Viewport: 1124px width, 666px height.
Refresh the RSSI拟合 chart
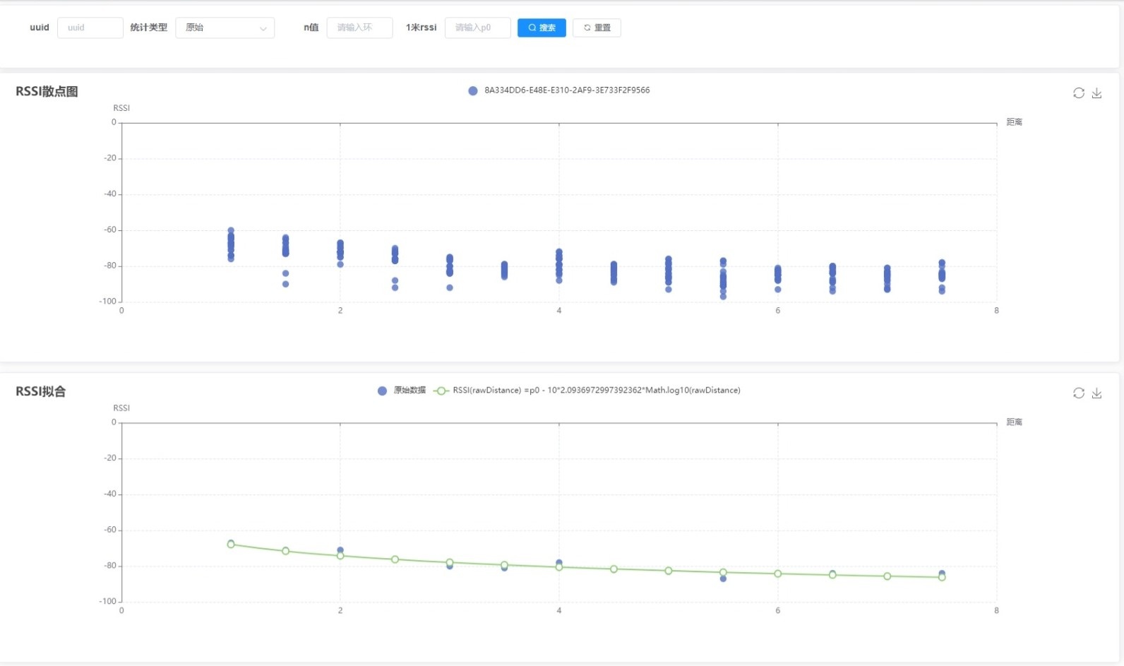[1078, 393]
